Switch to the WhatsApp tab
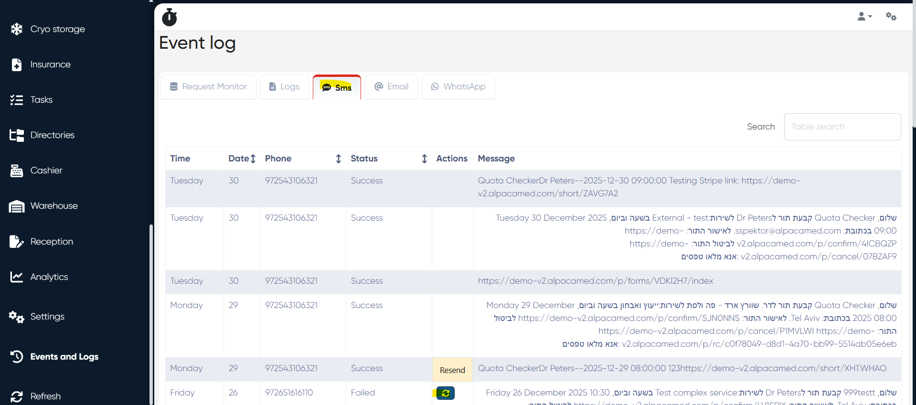 point(458,87)
